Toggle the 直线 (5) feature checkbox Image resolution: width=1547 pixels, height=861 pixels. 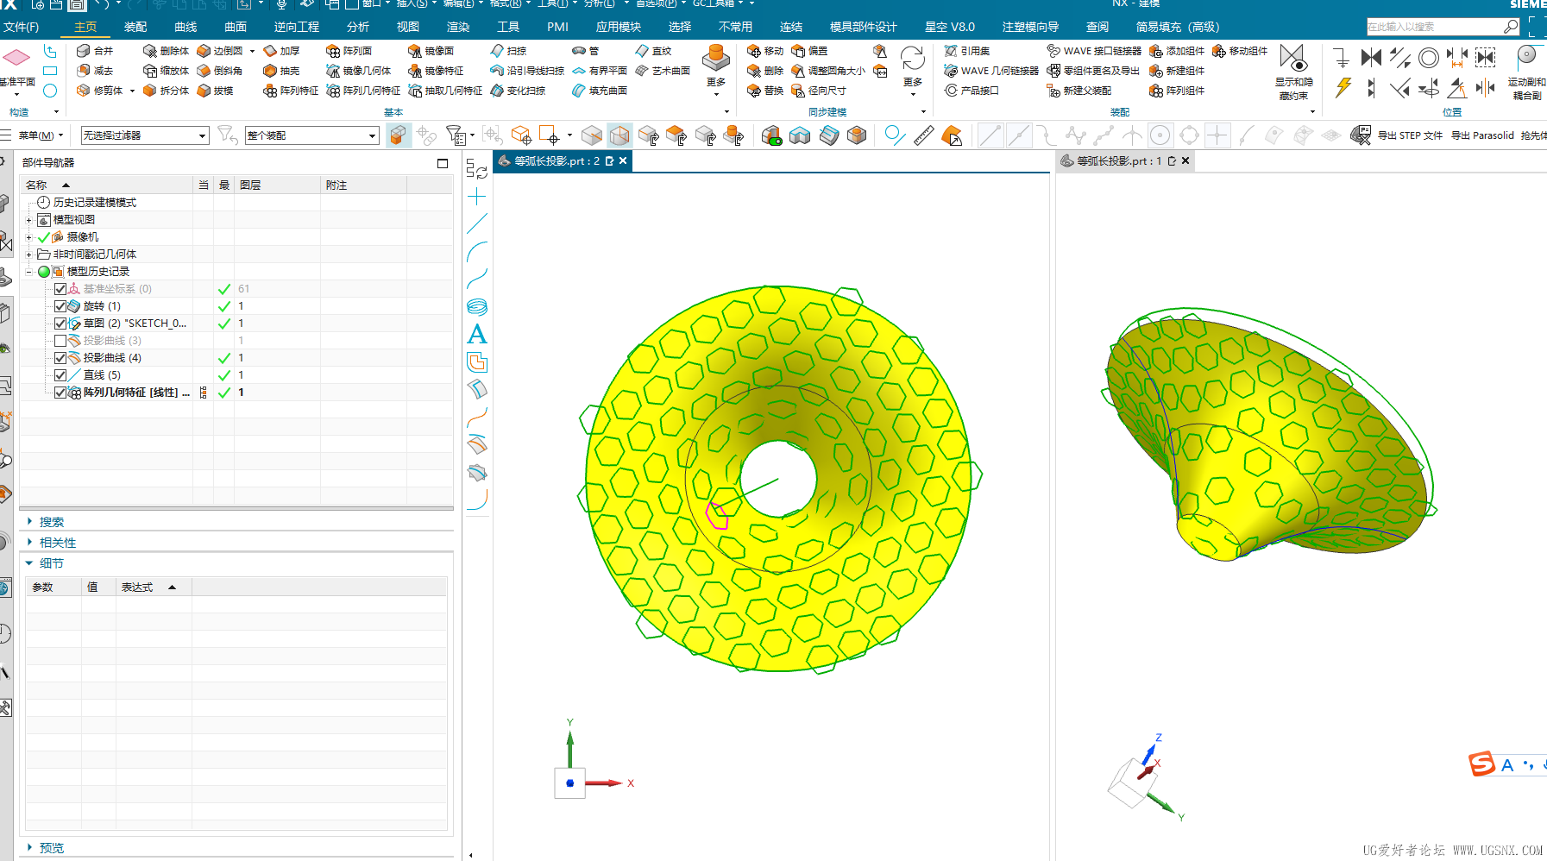pyautogui.click(x=60, y=375)
